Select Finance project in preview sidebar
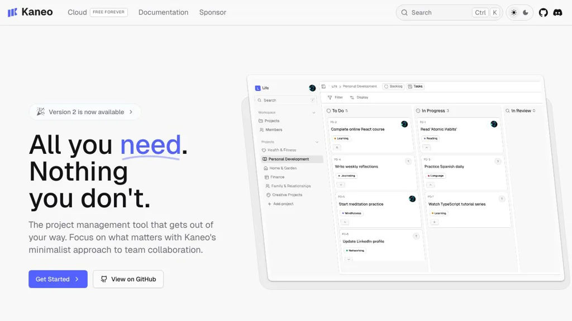Screen dimensions: 572x321 tap(274, 177)
